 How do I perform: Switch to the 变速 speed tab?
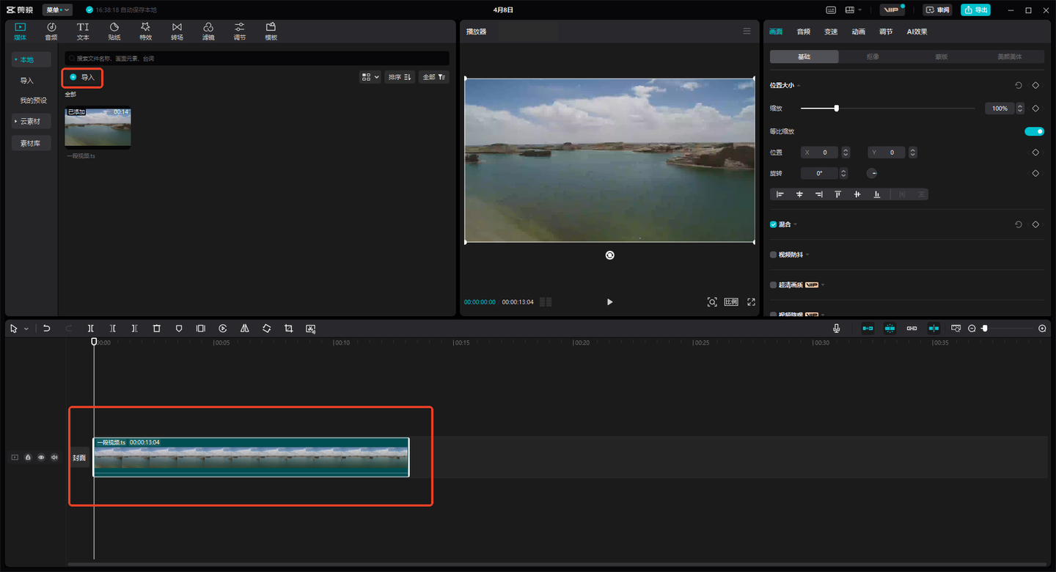[830, 32]
